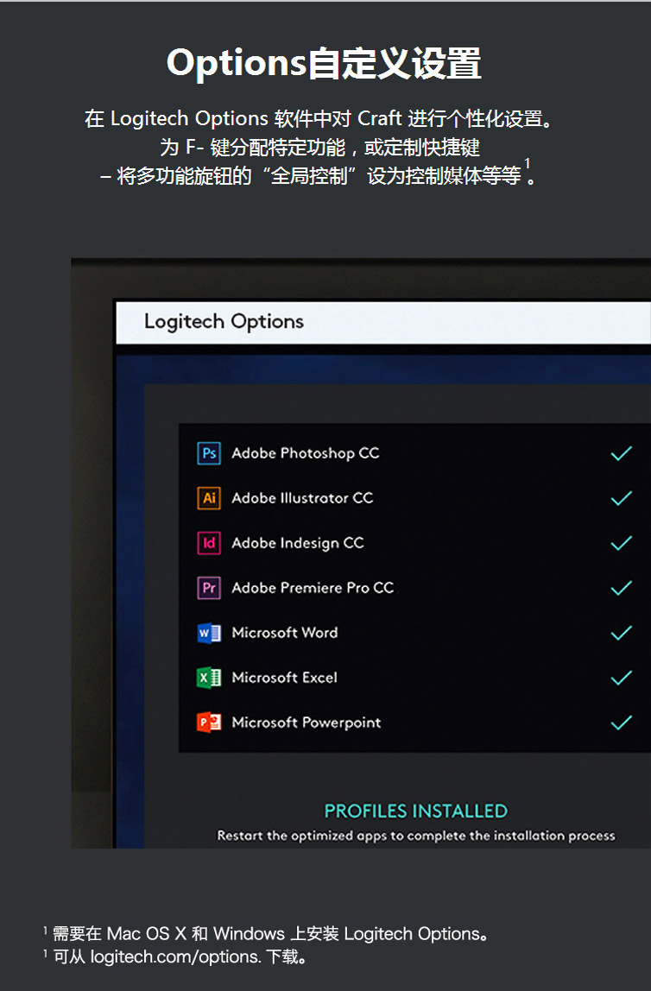Toggle the checkmark for Adobe Illustrator CC
The height and width of the screenshot is (991, 651).
coord(622,498)
